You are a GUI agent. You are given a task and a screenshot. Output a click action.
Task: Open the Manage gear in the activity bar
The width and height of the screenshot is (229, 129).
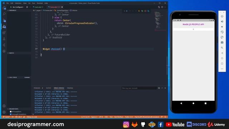coord(4,112)
